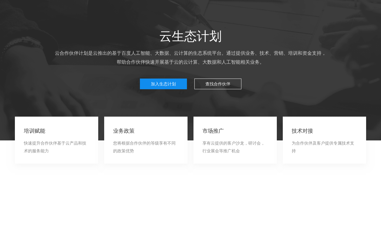Image resolution: width=381 pixels, height=238 pixels.
Task: Find partners using the outlined button
Action: coord(218,84)
